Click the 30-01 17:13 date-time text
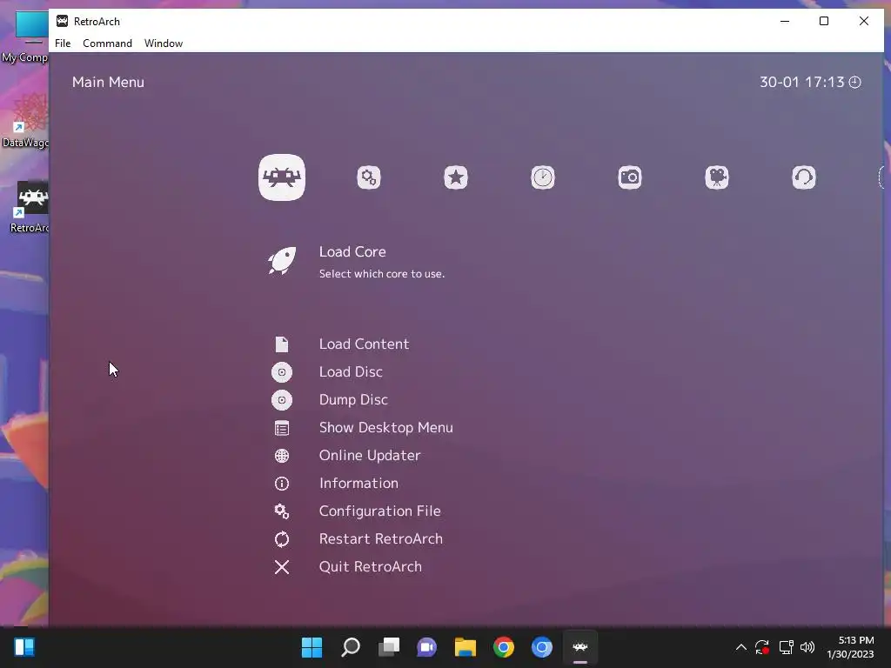Viewport: 891px width, 668px height. (801, 83)
